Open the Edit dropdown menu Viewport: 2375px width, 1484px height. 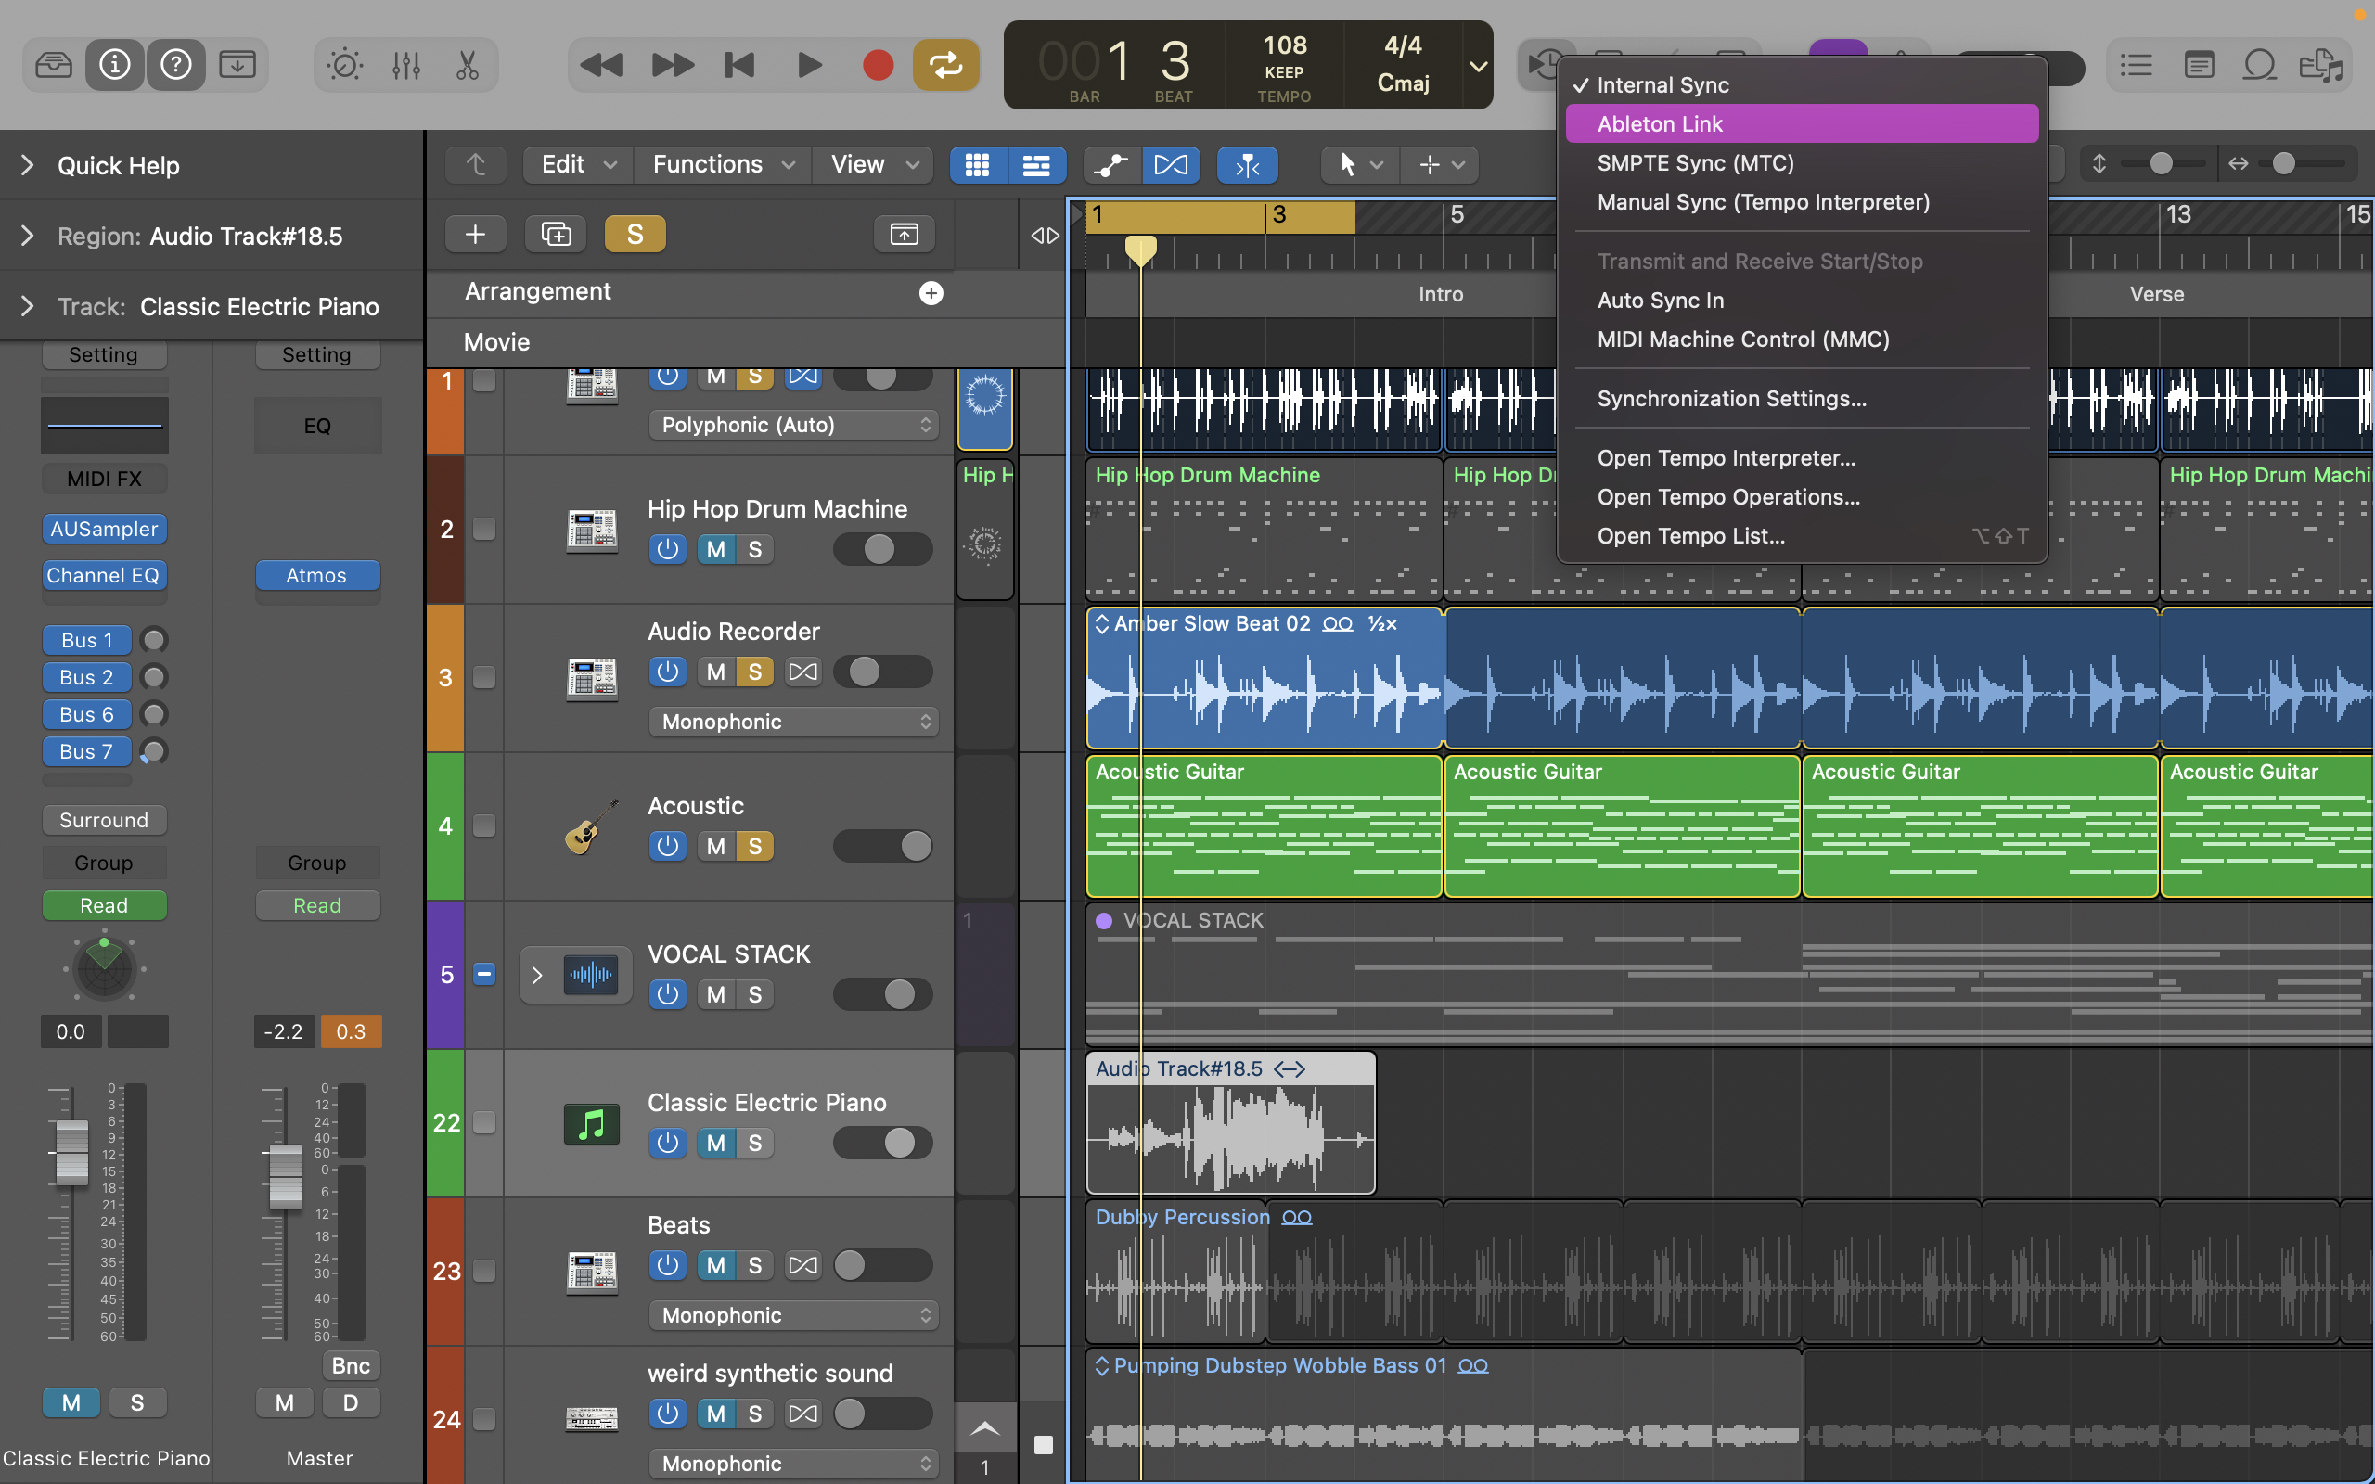pyautogui.click(x=579, y=165)
